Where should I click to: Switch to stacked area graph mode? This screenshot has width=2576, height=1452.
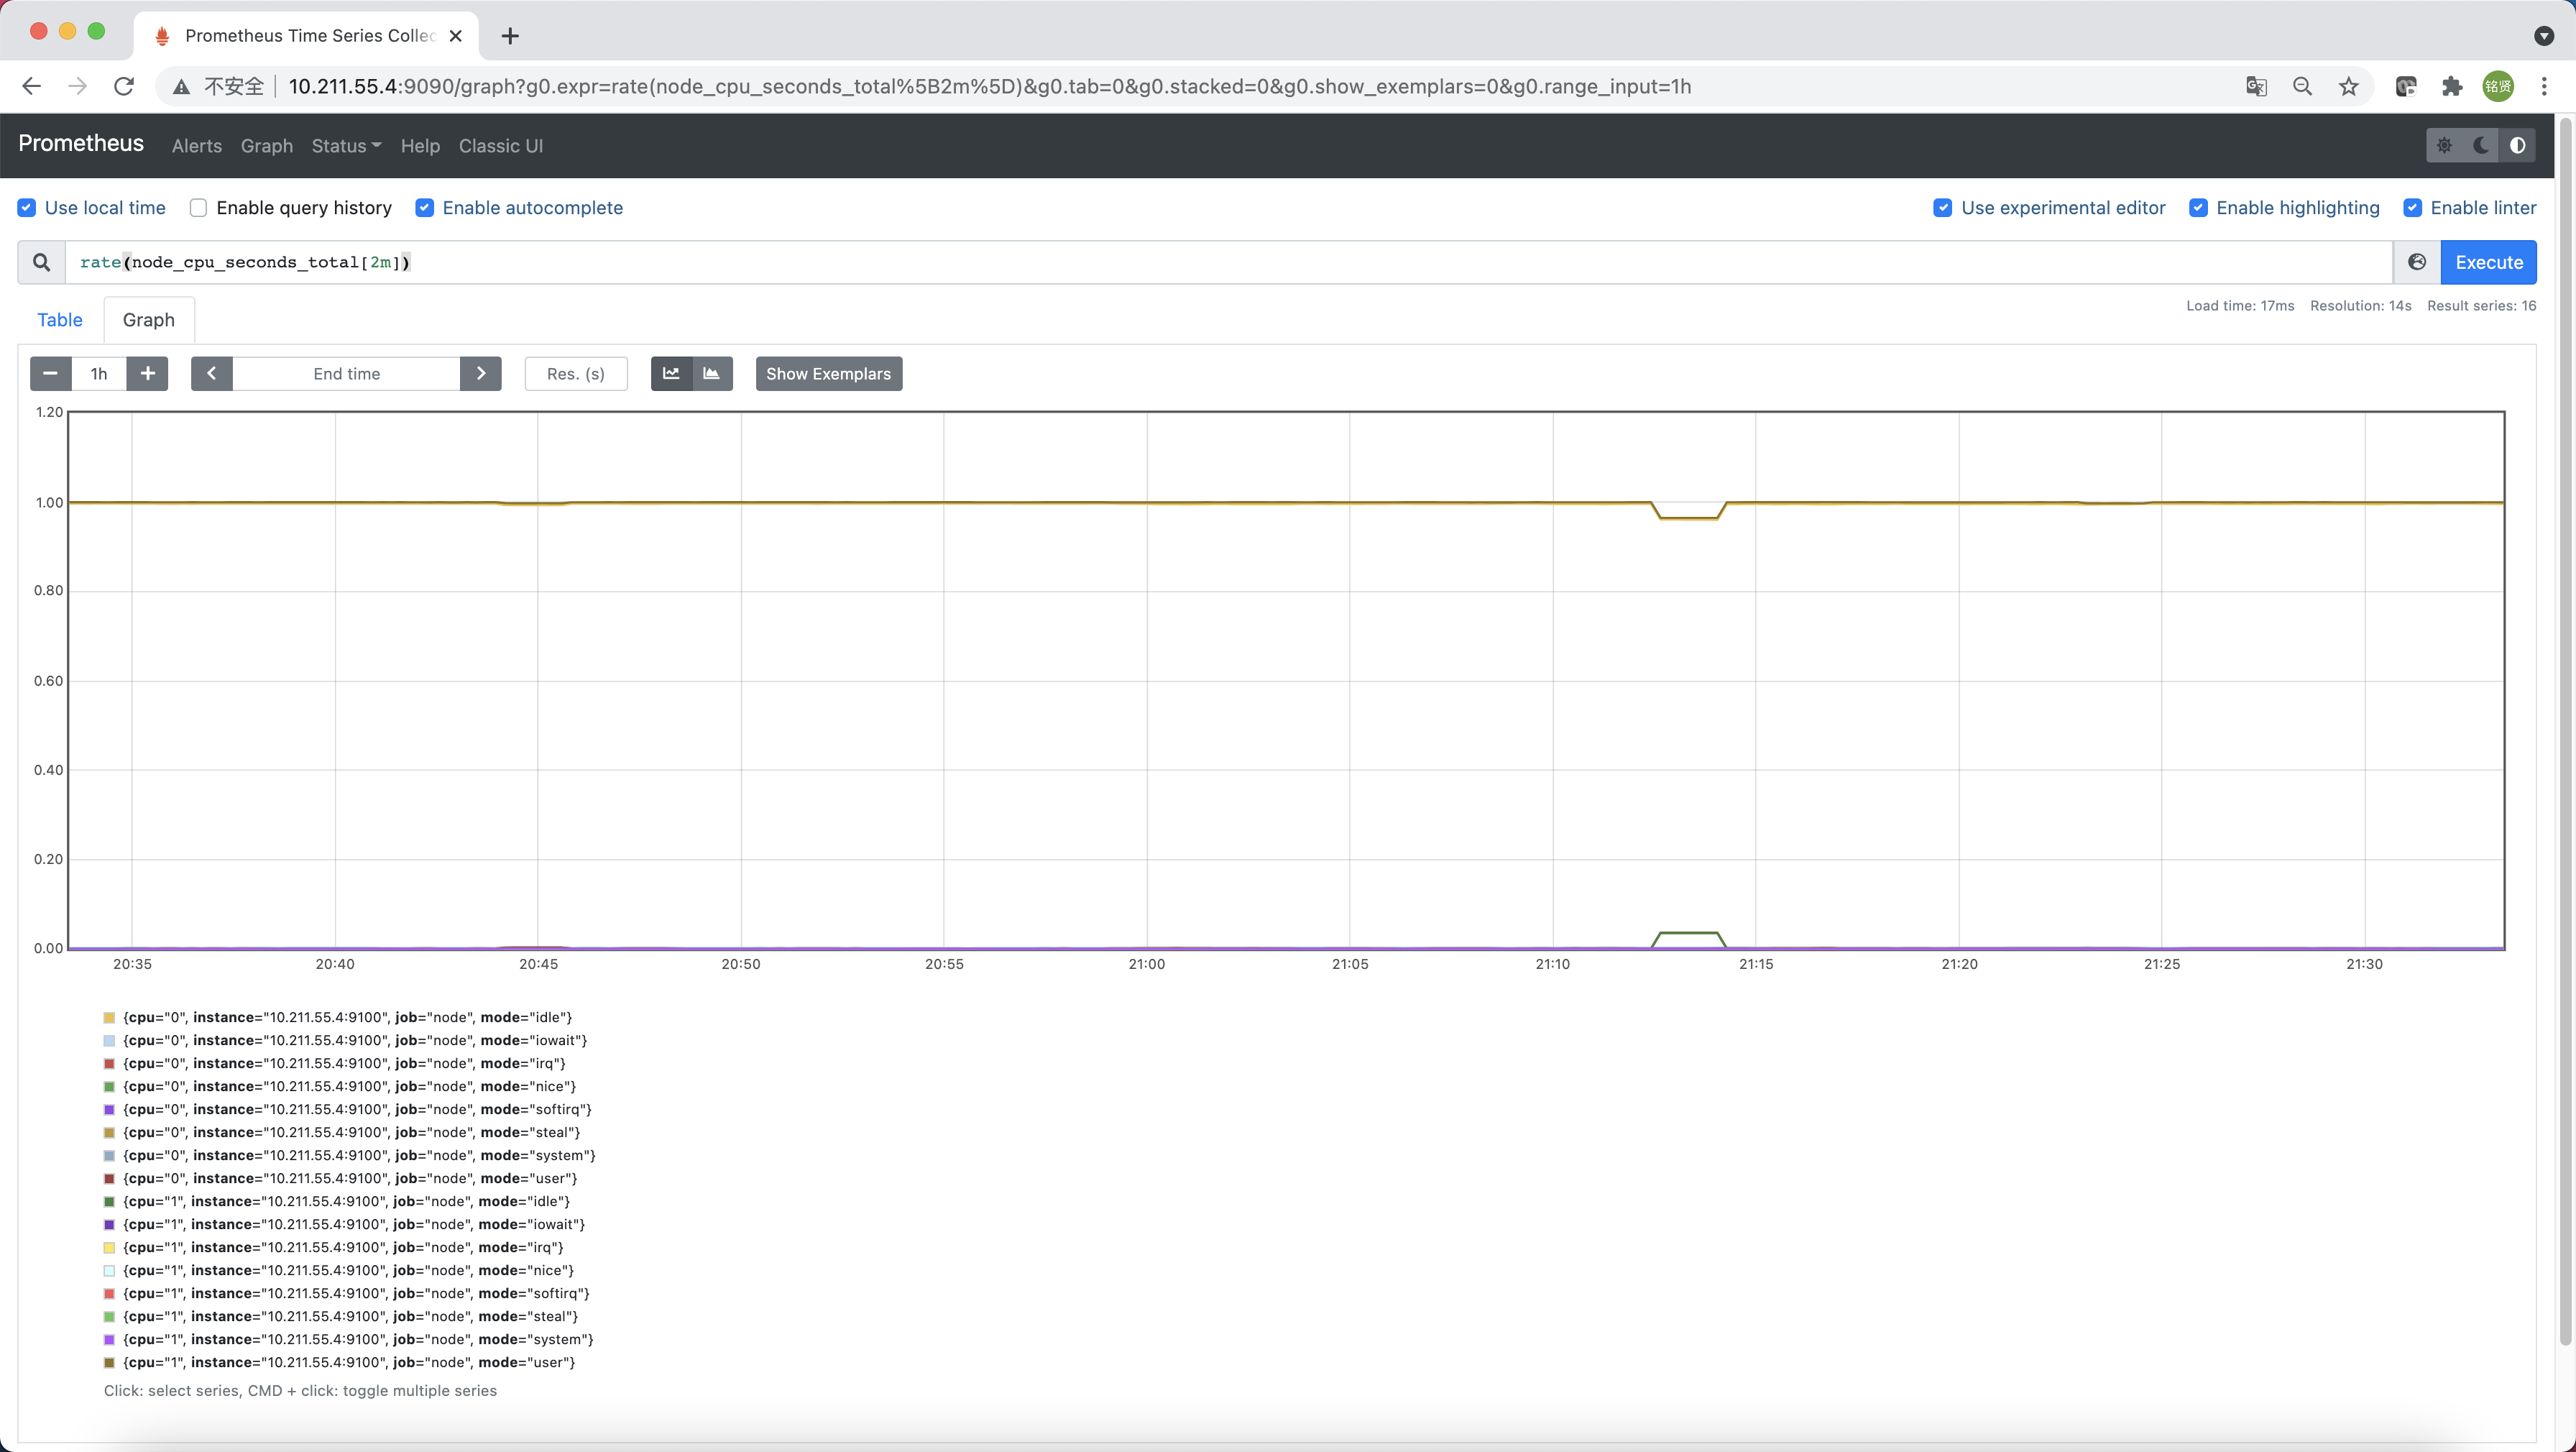tap(712, 373)
